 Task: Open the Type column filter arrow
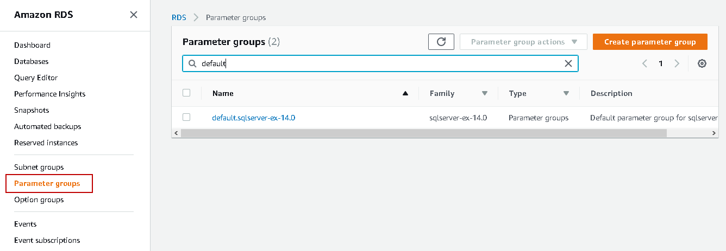coord(566,93)
